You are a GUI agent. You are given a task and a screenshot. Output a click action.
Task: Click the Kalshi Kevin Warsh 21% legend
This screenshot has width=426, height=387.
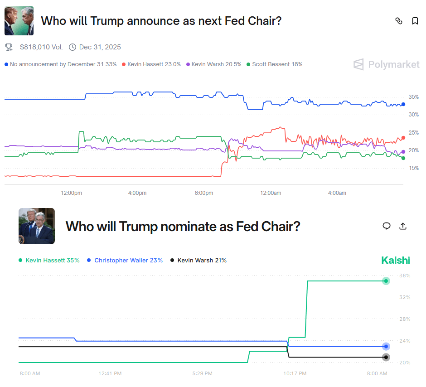198,261
